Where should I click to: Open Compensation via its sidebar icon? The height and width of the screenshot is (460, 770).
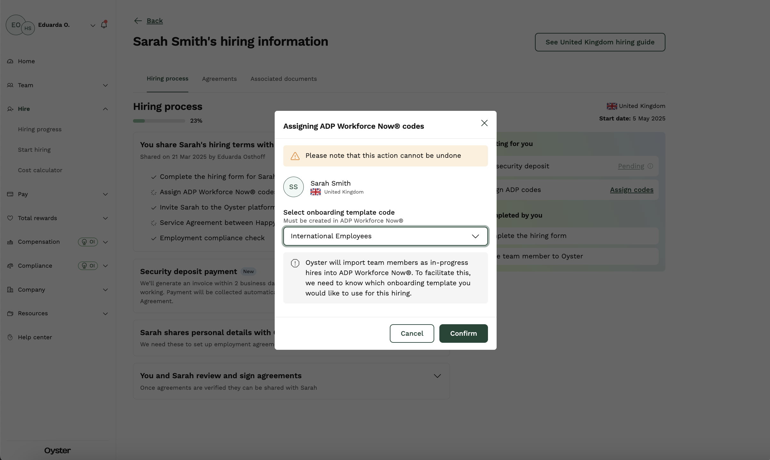[x=10, y=242]
